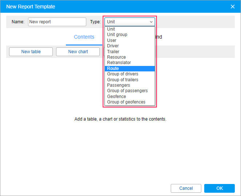Image resolution: width=241 pixels, height=196 pixels.
Task: Select the highlighted Route option
Action: coord(113,68)
